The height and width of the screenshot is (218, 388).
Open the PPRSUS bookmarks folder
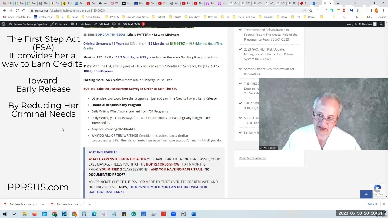pos(112,17)
